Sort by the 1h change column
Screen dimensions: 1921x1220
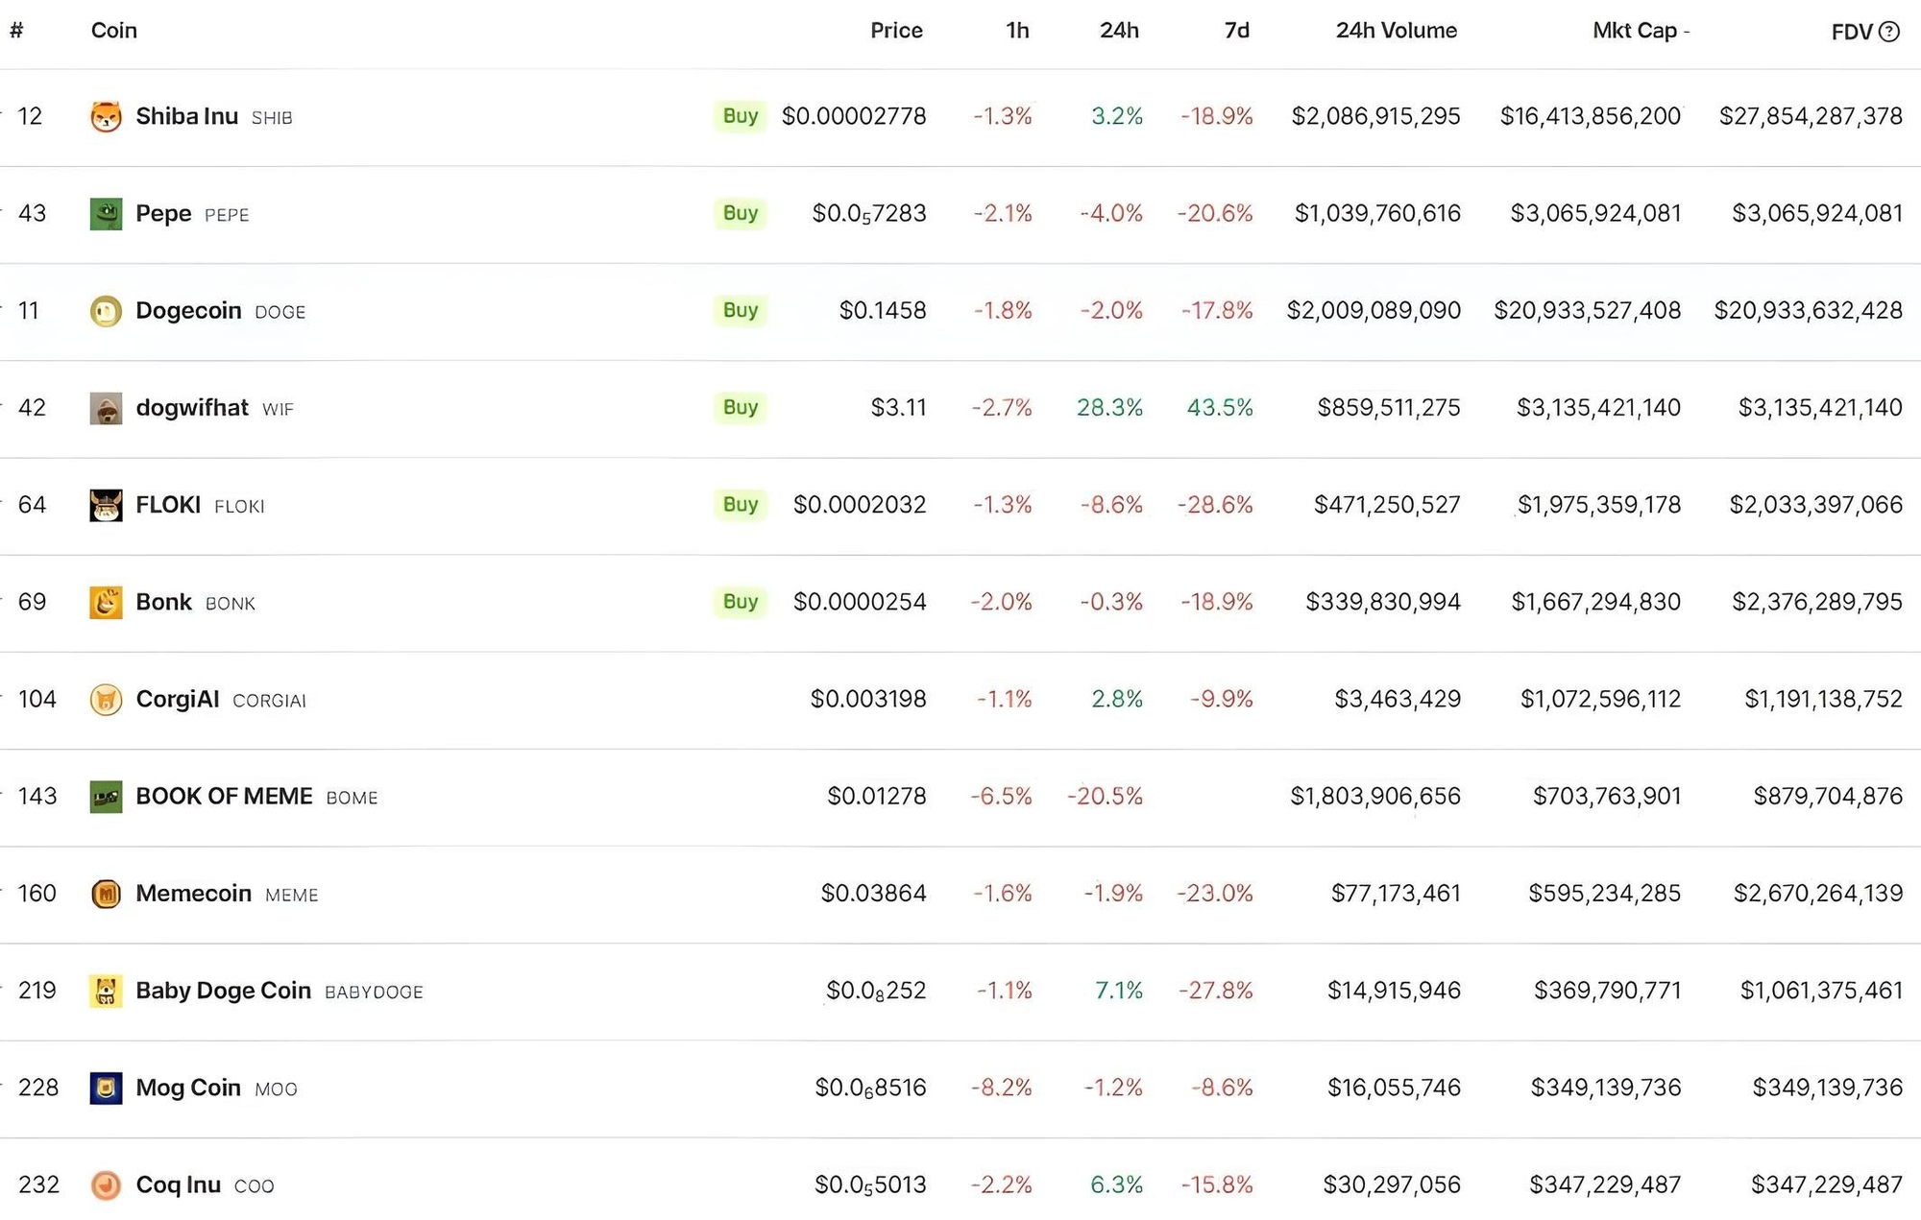coord(1017,31)
